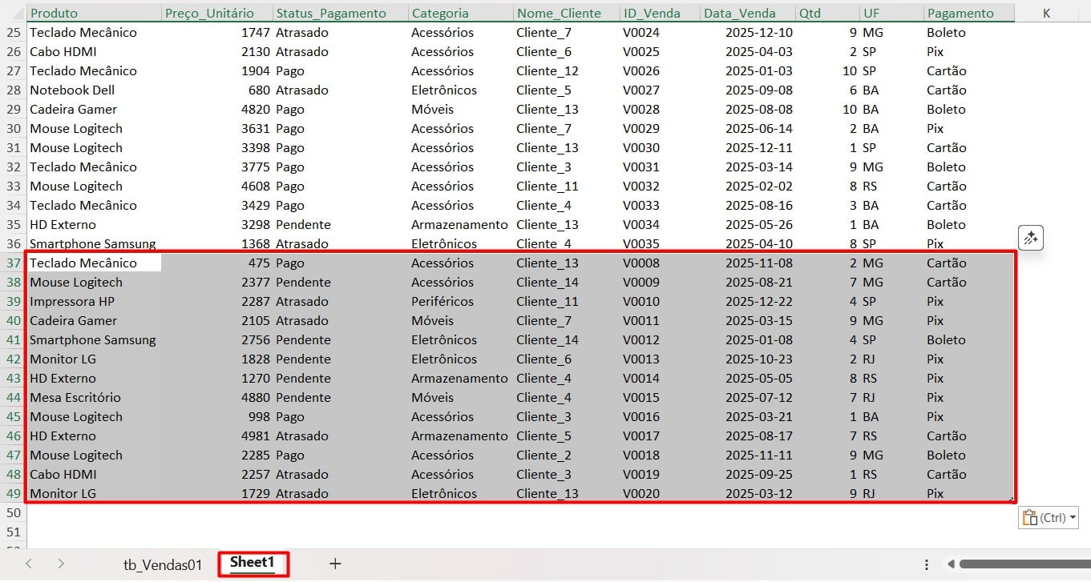Click the Copilot sparkle icon beside the selection
This screenshot has width=1091, height=582.
point(1031,238)
